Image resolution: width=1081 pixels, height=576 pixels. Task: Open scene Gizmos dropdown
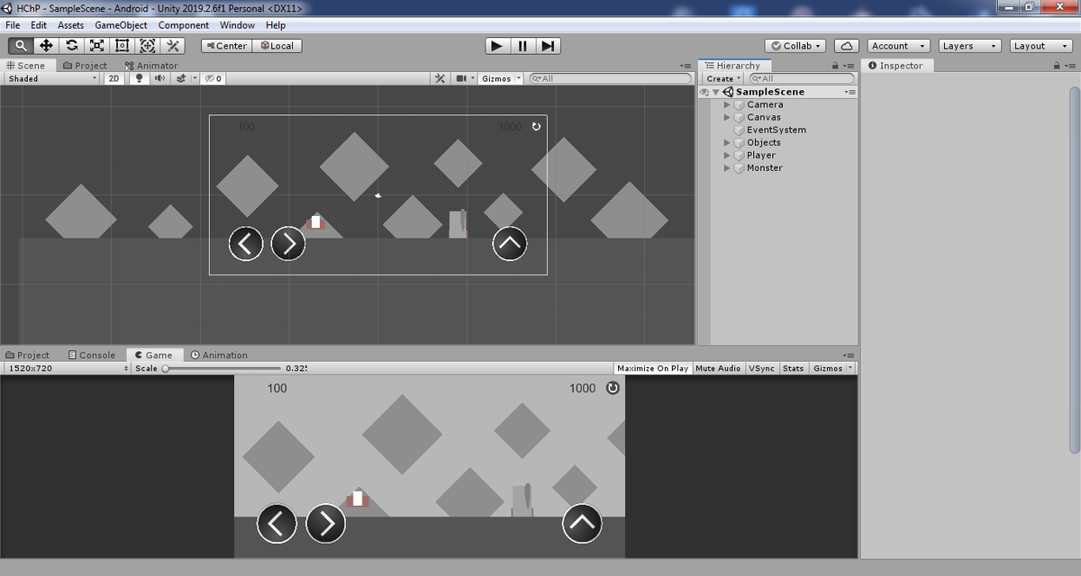tap(501, 78)
